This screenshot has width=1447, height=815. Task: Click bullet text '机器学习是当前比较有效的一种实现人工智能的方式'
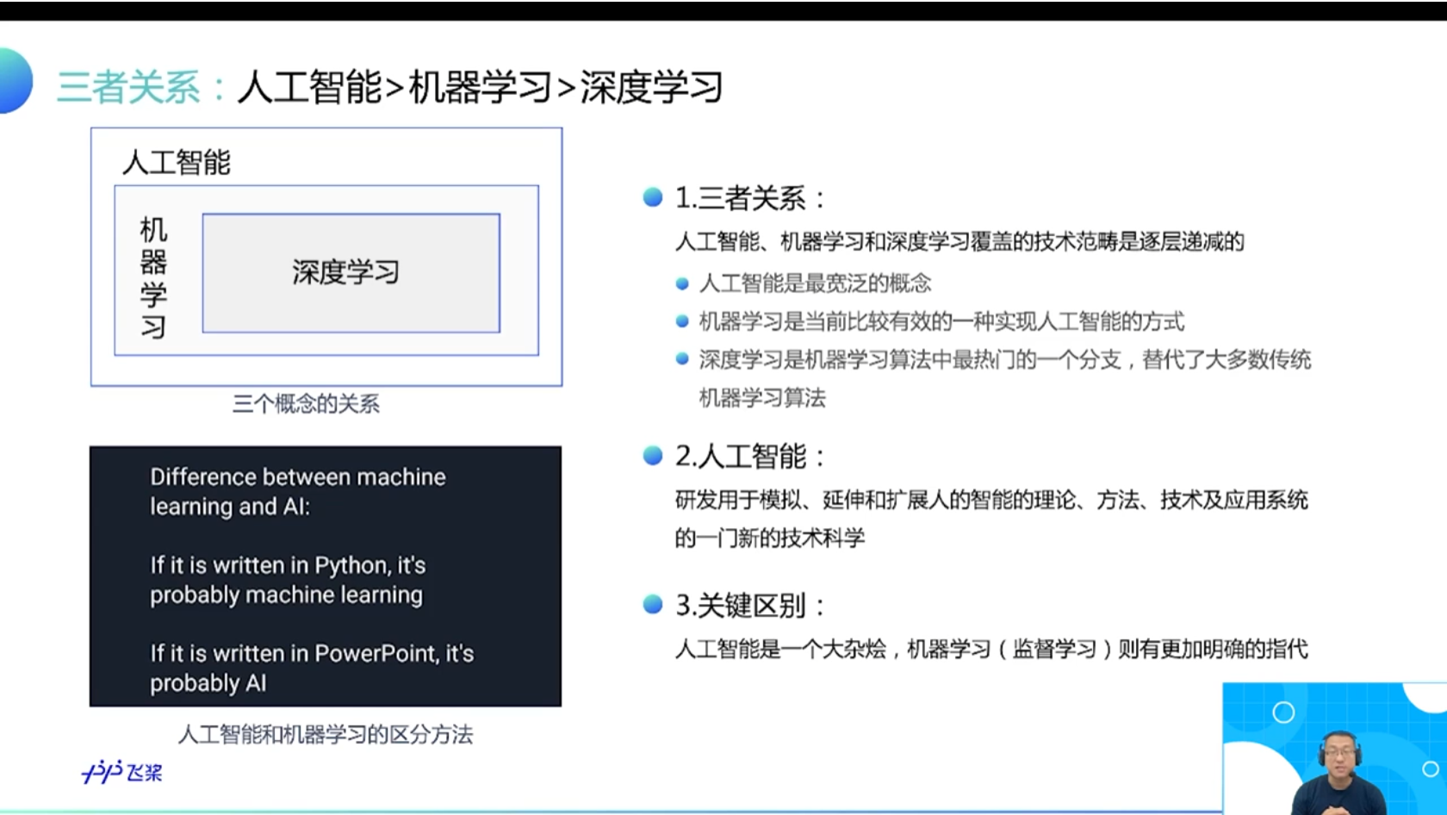tap(941, 321)
